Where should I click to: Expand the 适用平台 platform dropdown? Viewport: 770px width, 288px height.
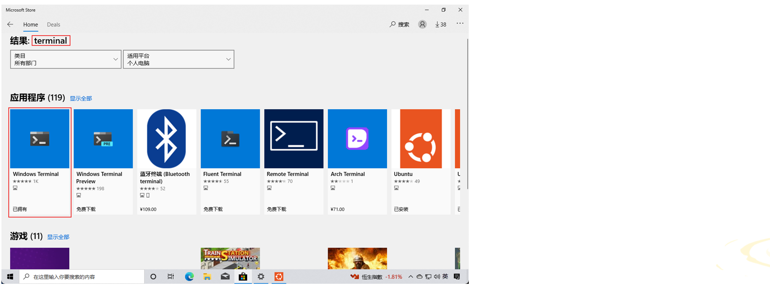179,59
